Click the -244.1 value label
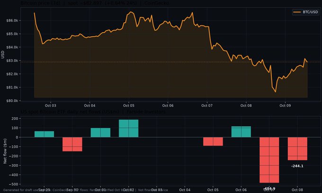This screenshot has height=193, width=322. [297, 166]
